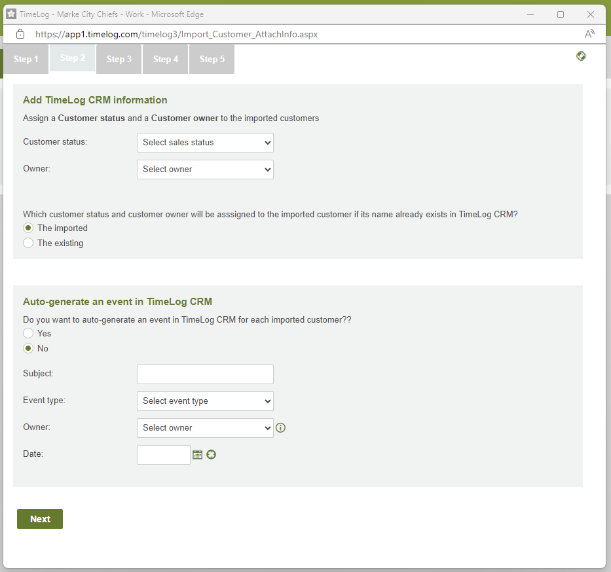Open the Customer status sales dropdown
Screen dimensions: 611x572
205,142
